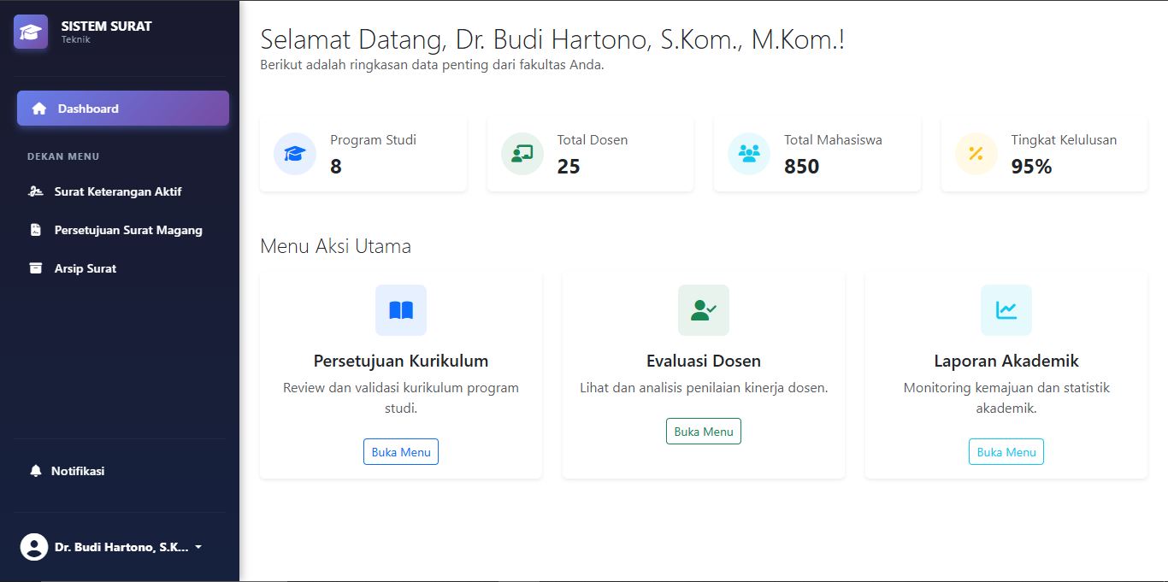Select the Total Mahasiswa 850 stat card
The width and height of the screenshot is (1168, 582).
tap(817, 154)
